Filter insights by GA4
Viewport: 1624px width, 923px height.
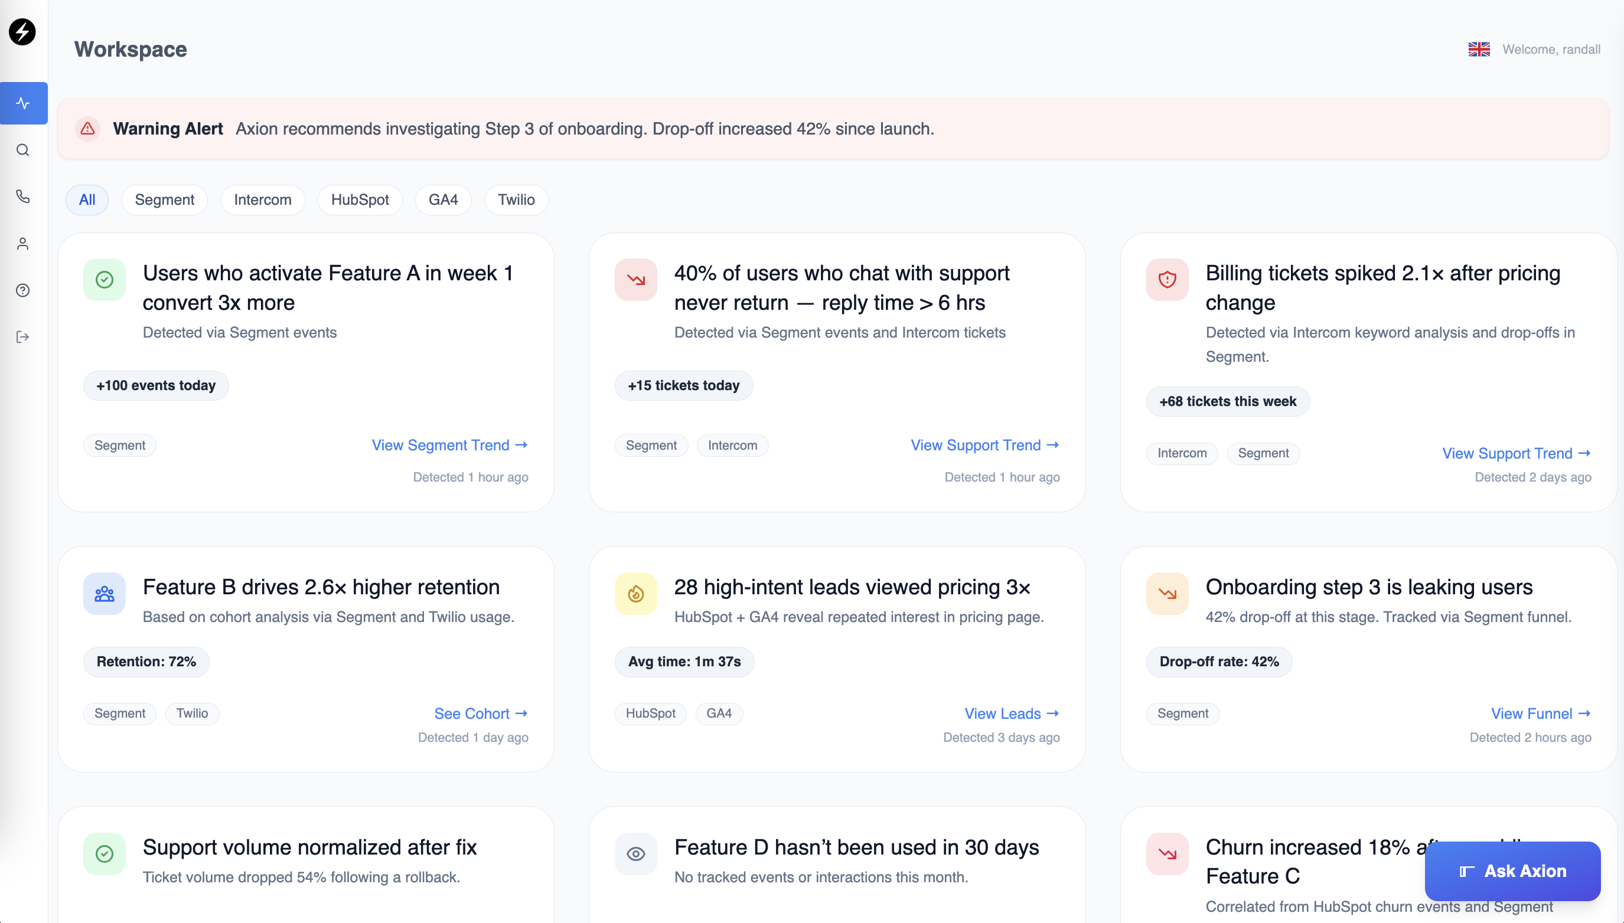pyautogui.click(x=443, y=199)
